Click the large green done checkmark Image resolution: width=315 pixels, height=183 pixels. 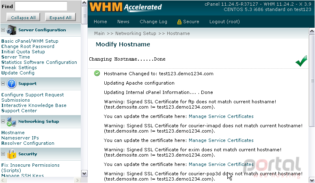pos(301,61)
